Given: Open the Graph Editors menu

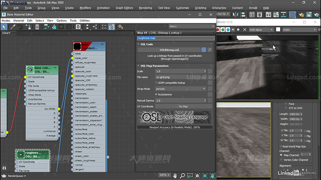Looking at the screenshot, I should click(x=124, y=8).
